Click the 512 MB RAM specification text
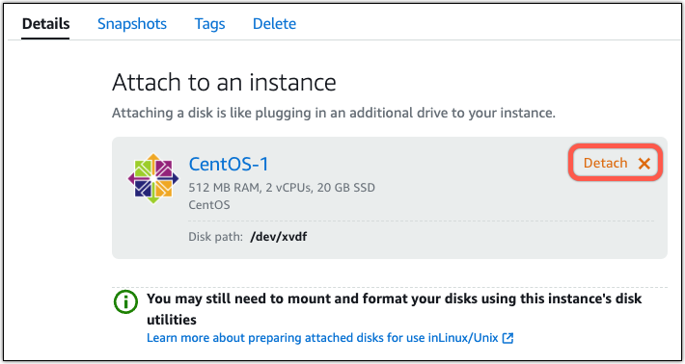This screenshot has width=685, height=364. (x=282, y=188)
